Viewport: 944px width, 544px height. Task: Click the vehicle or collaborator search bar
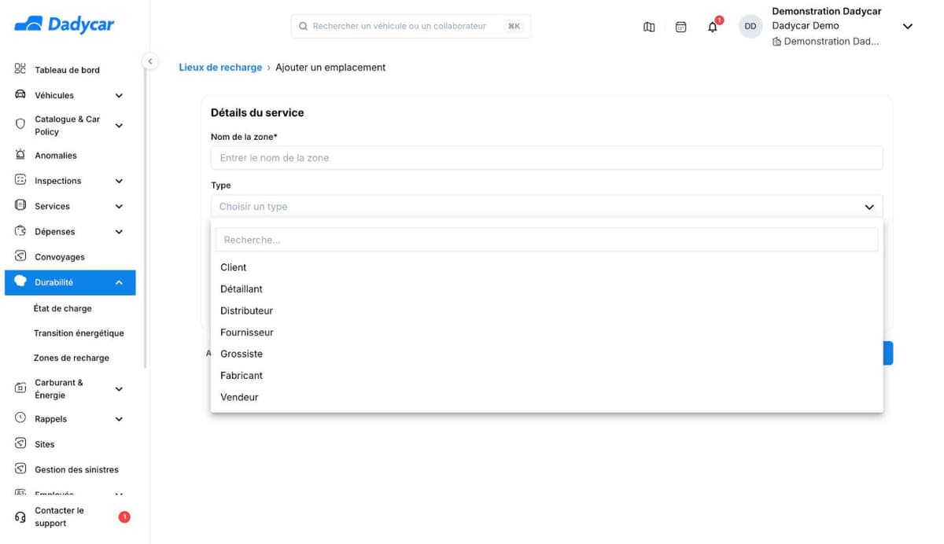tap(411, 26)
